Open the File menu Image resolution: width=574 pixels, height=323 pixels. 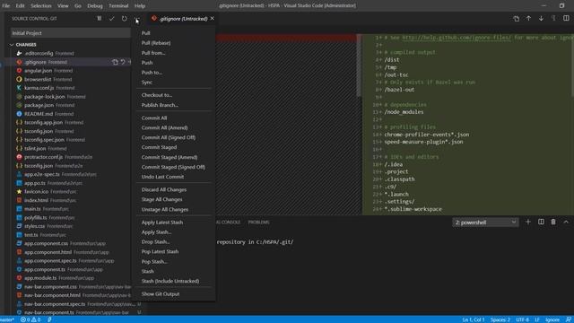tap(6, 6)
